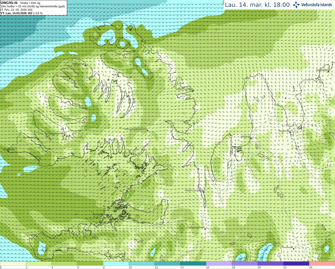Click the Blönduós station marker
Screen dimensions: 335x269
[x=250, y=138]
